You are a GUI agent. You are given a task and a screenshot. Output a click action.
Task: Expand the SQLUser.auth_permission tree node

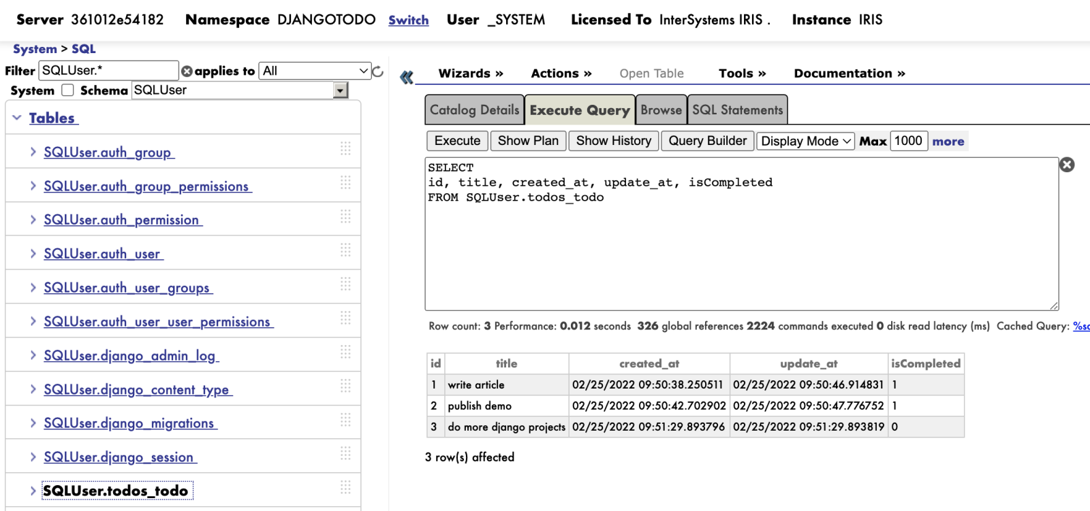[33, 220]
